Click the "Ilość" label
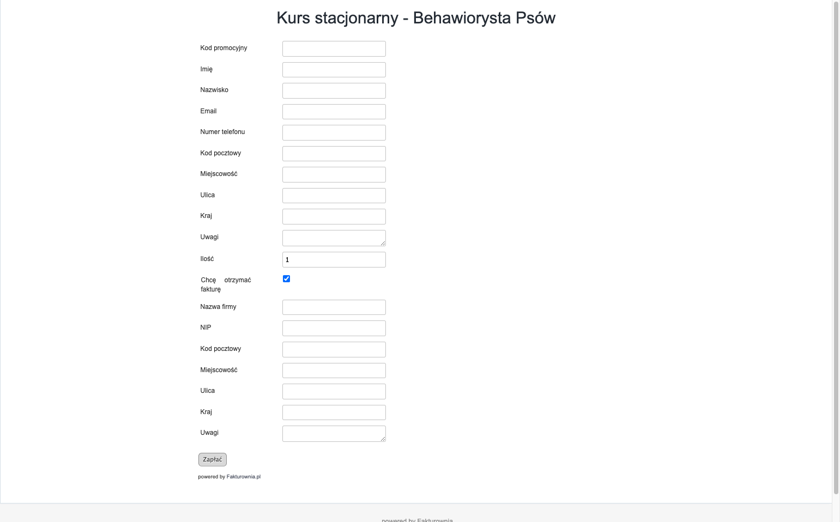 207,259
